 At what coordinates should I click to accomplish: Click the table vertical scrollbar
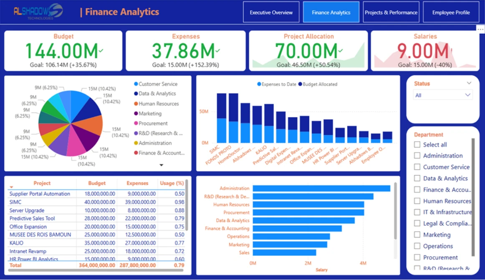coord(187,204)
